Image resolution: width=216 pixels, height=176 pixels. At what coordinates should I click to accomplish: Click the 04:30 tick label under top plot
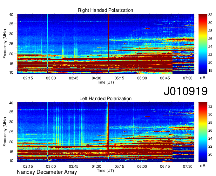tap(97, 78)
